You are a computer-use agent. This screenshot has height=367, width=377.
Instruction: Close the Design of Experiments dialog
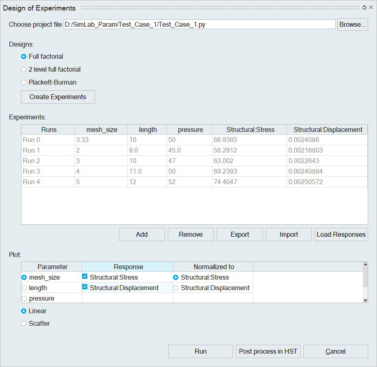(371, 8)
